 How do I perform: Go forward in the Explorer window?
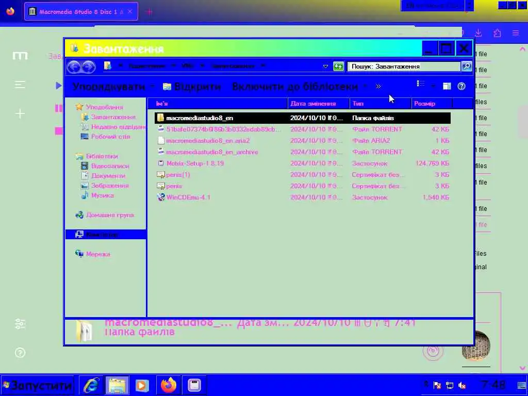[89, 67]
